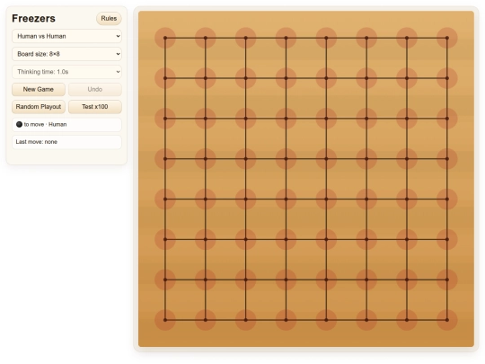The width and height of the screenshot is (485, 364).
Task: Place a stone at row 8, column 2 intersection
Action: 206,320
